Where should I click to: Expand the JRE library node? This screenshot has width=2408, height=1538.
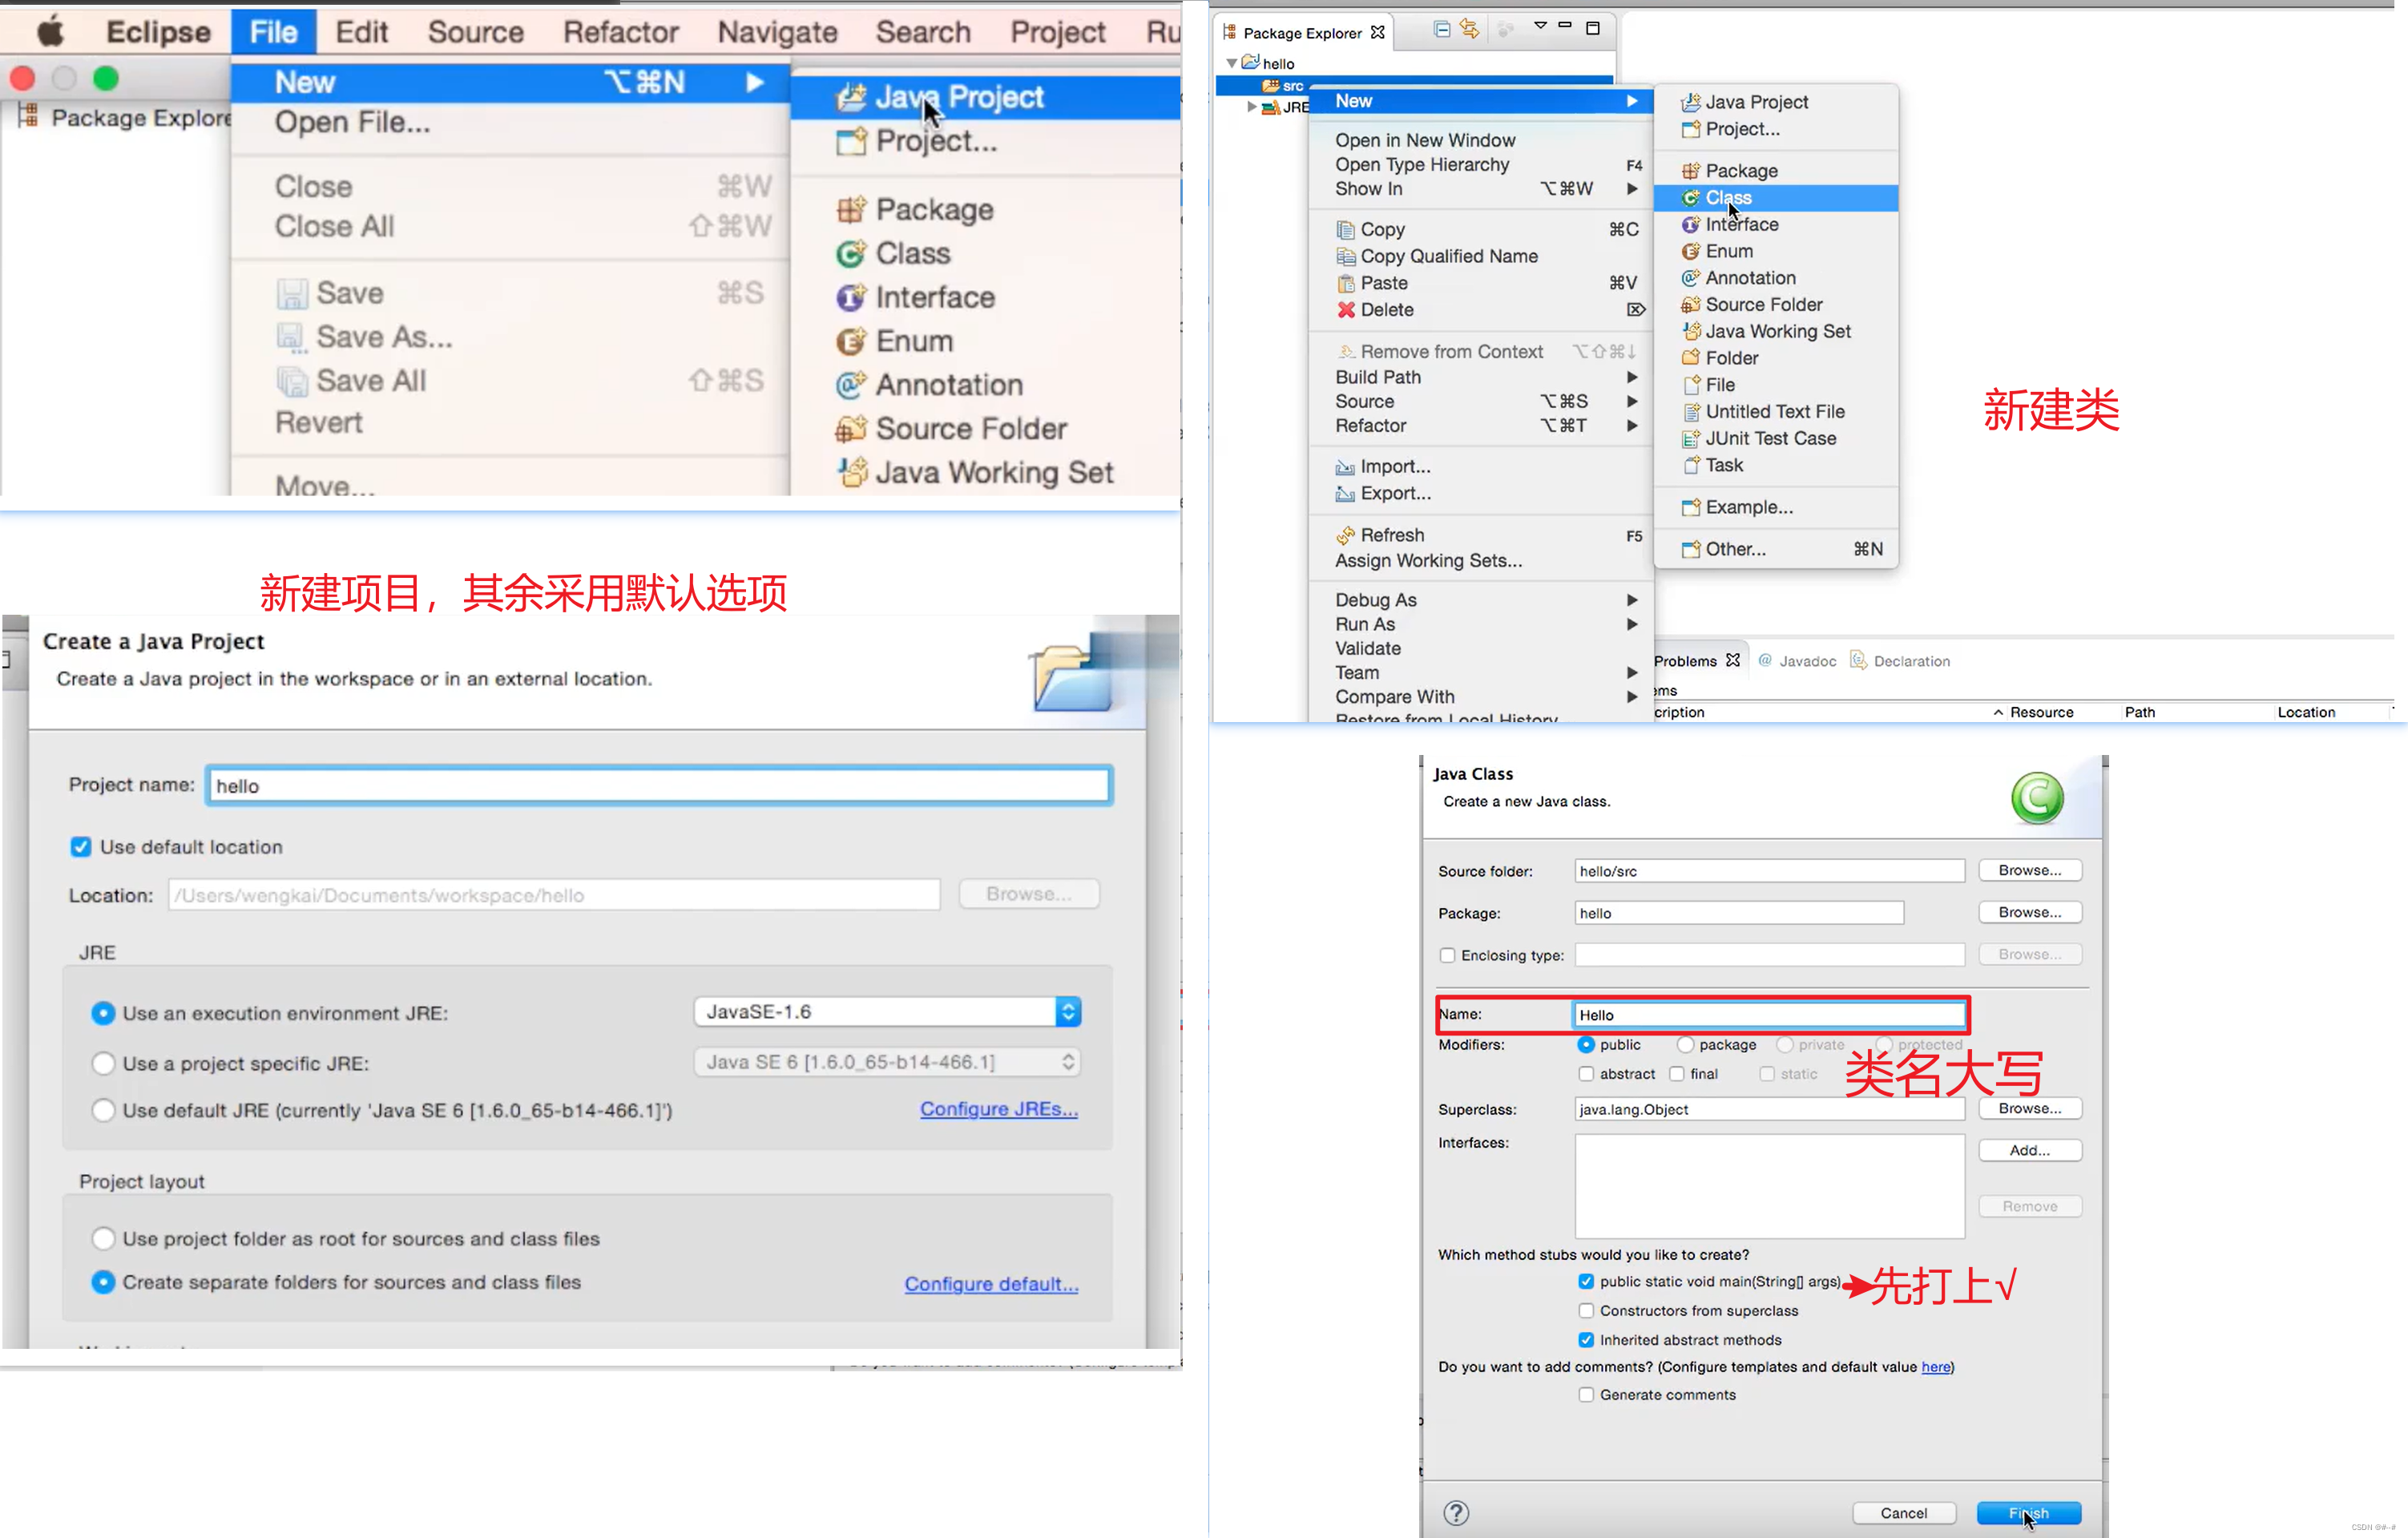coord(1251,107)
